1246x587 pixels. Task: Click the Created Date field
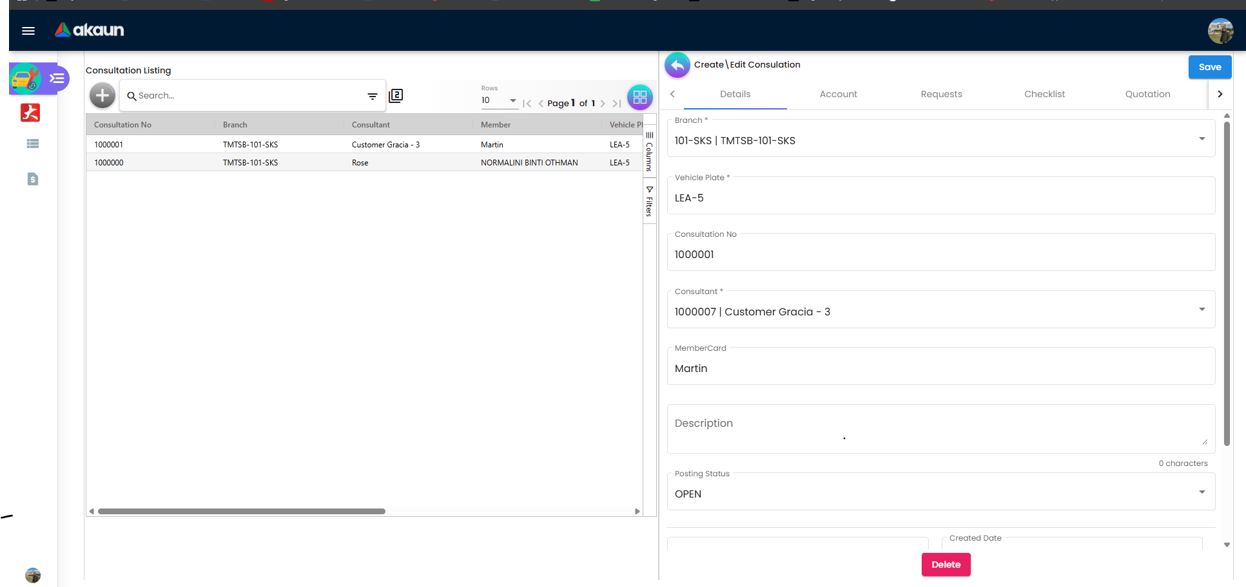pos(1072,543)
